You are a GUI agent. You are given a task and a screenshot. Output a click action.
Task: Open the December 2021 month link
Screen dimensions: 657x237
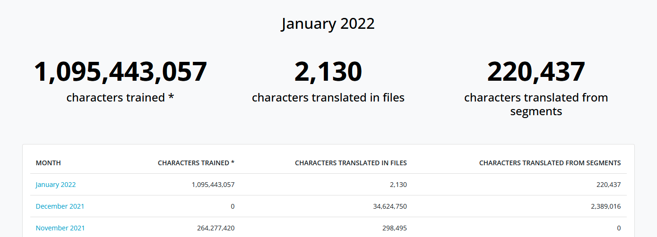(60, 206)
